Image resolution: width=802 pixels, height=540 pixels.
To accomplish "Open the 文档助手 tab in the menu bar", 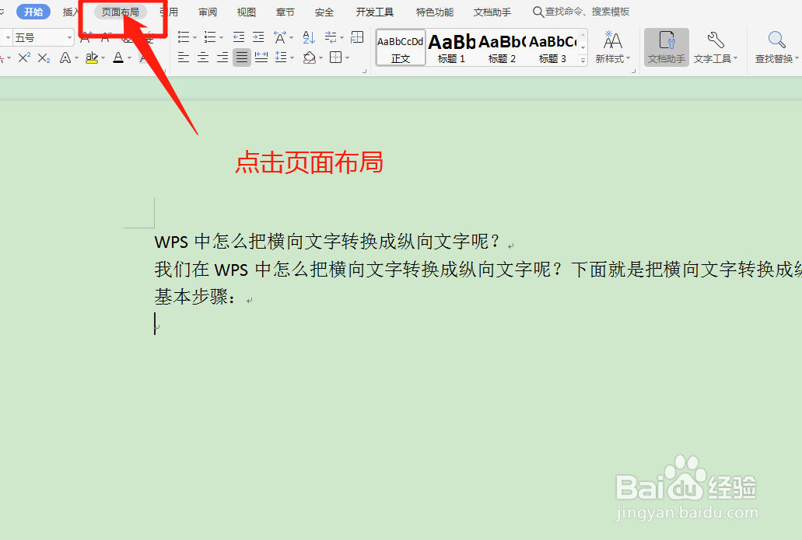I will coord(492,12).
